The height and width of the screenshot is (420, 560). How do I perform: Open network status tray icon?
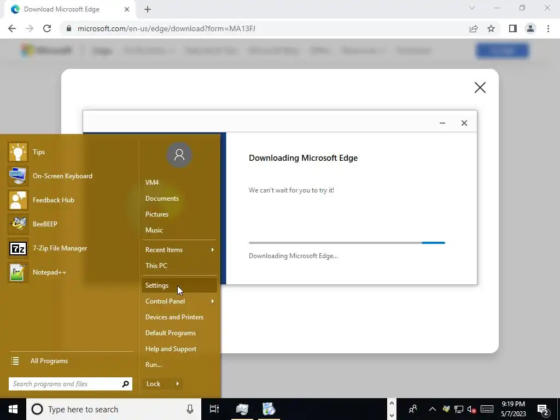point(459,409)
